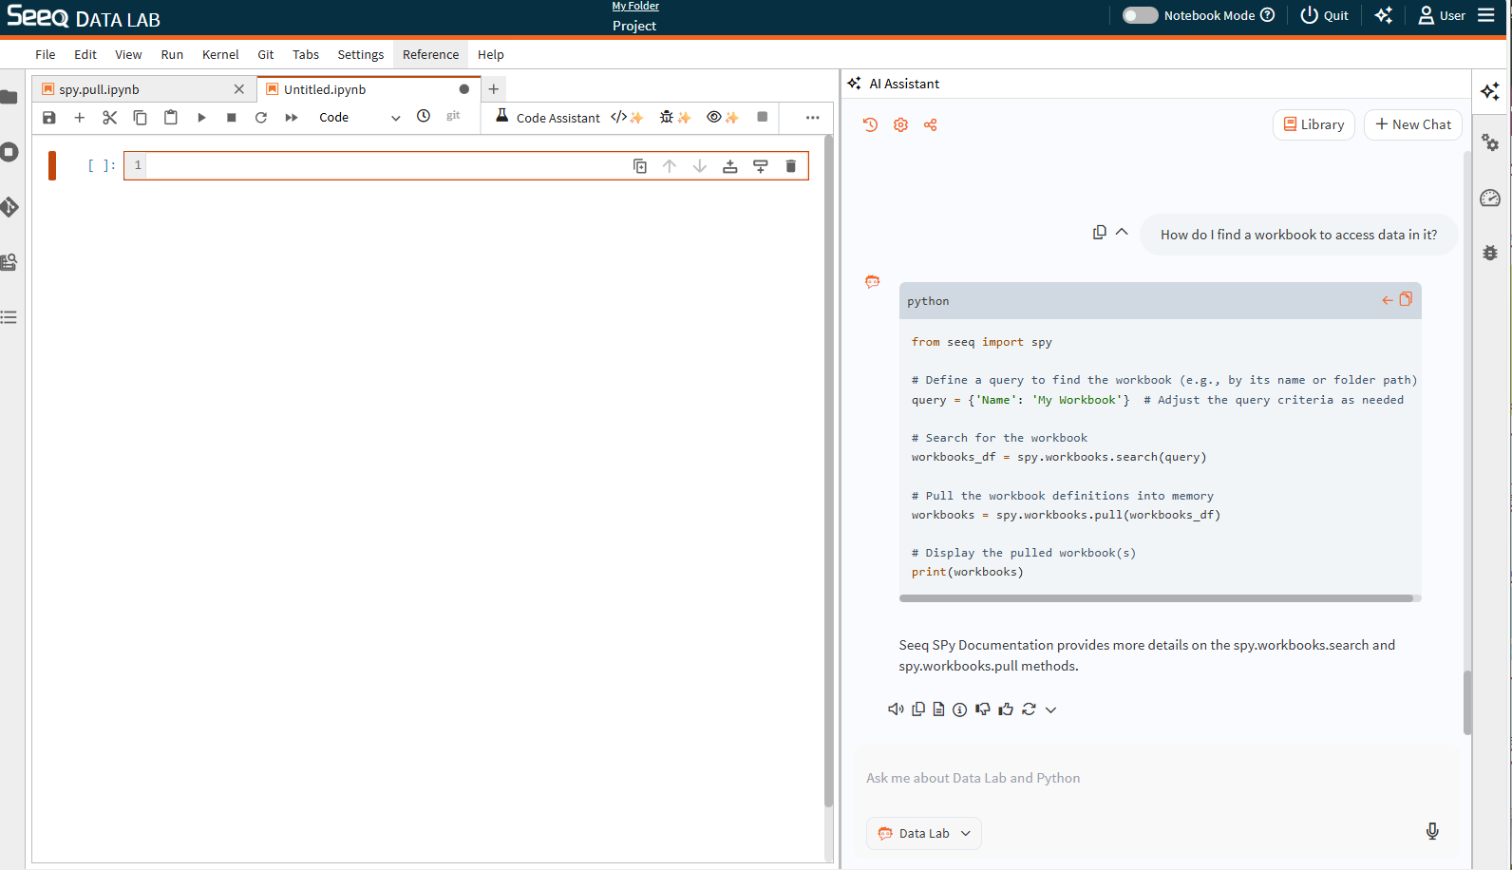Collapse the user question with the chevron

(x=1122, y=232)
